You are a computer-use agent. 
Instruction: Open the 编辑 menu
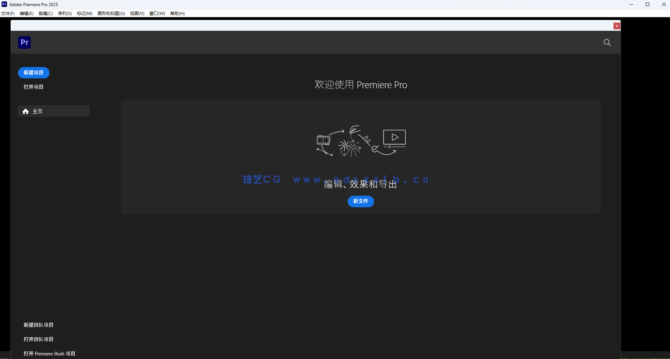click(x=26, y=13)
